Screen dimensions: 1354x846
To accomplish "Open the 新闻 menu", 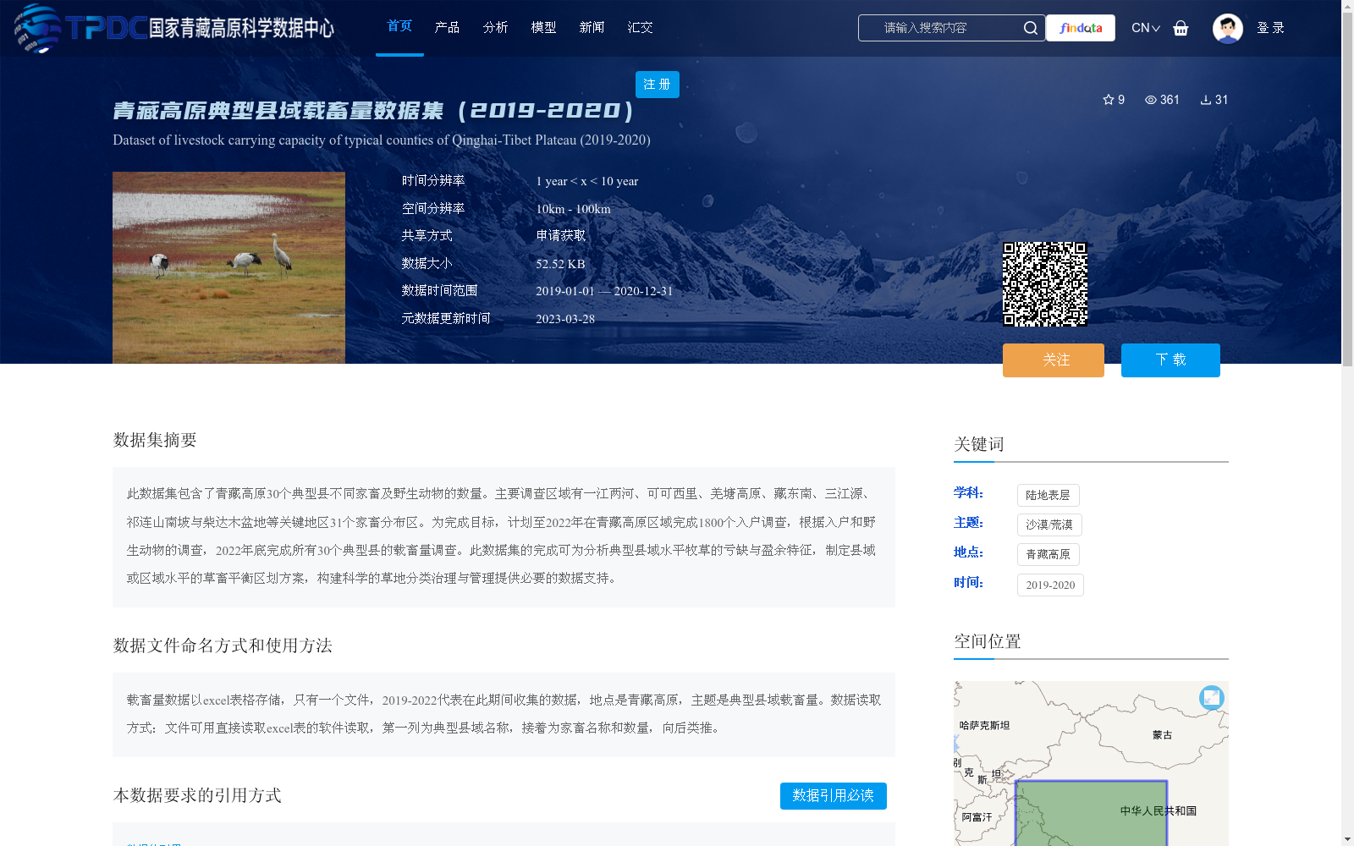I will point(592,28).
